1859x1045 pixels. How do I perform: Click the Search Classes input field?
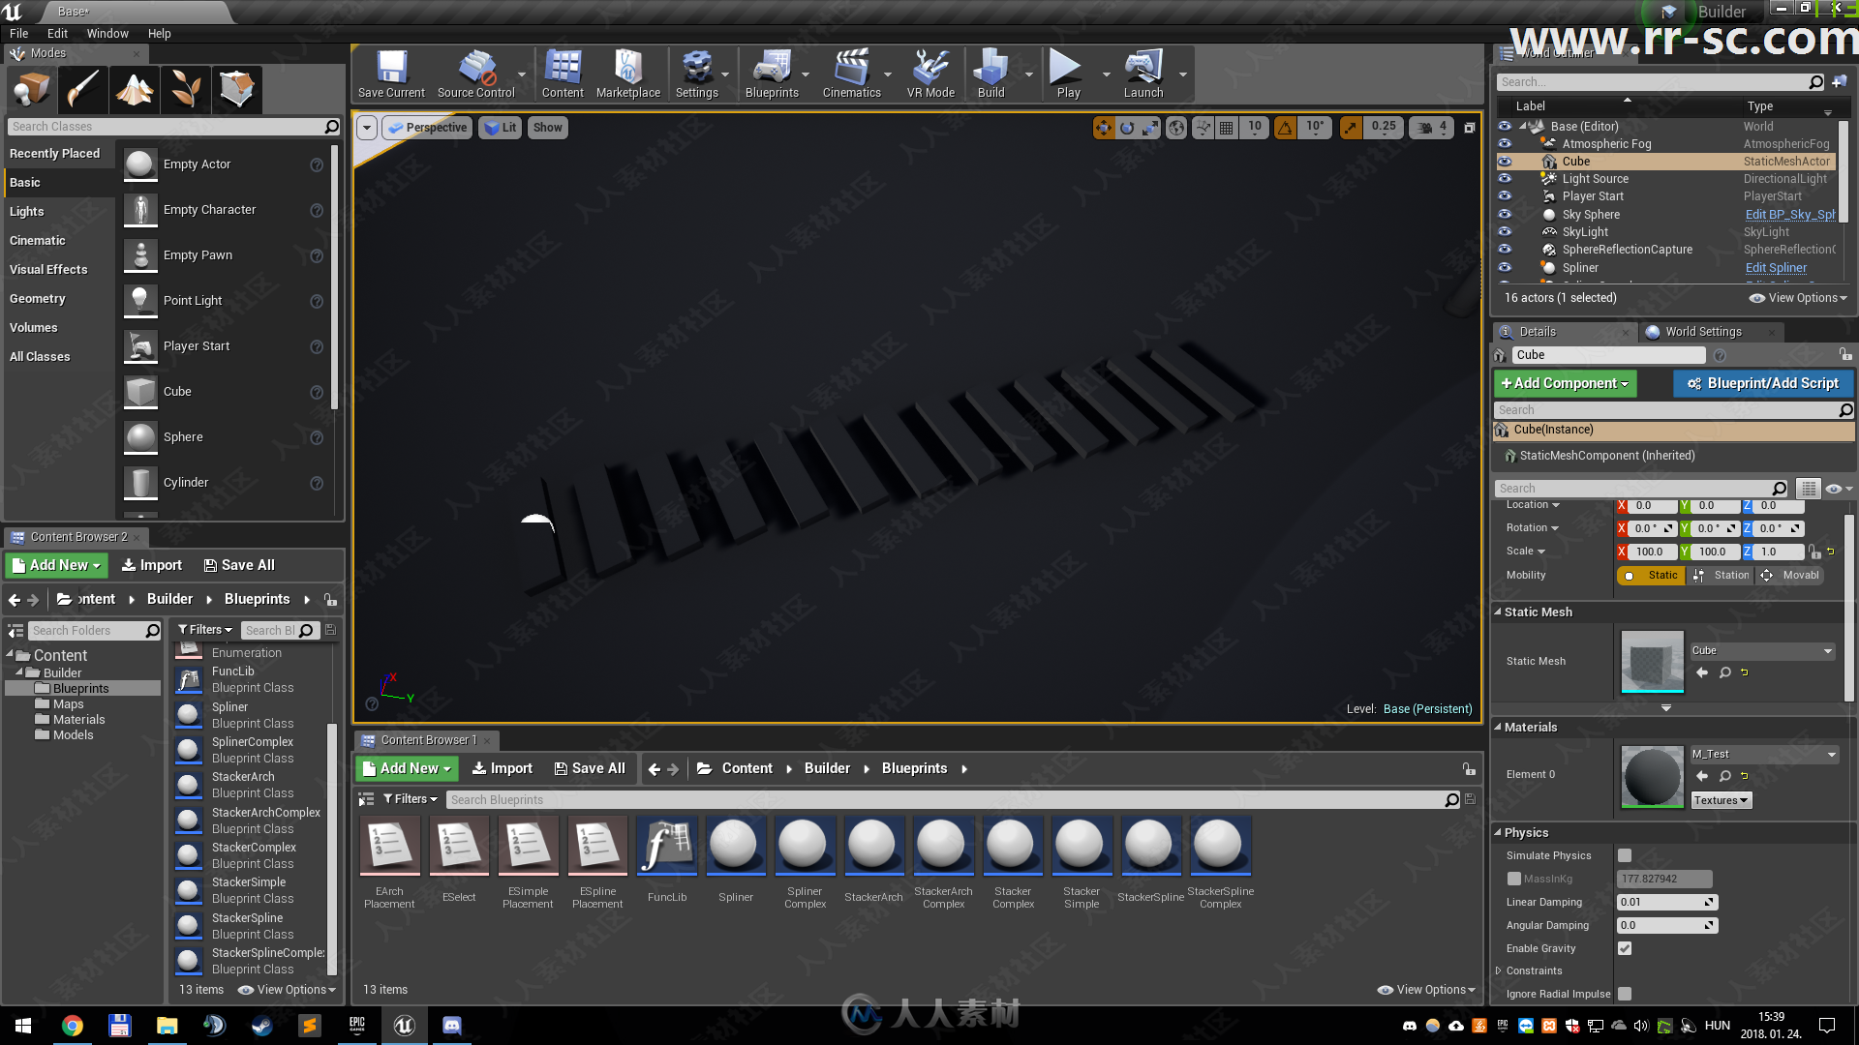(x=174, y=127)
